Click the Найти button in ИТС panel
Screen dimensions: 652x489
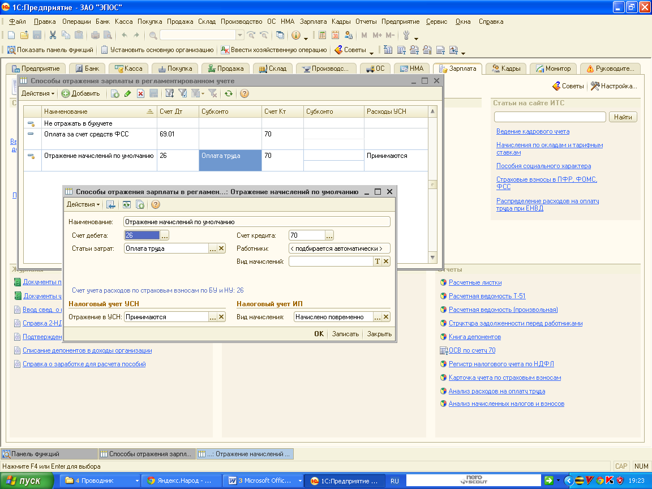[623, 117]
